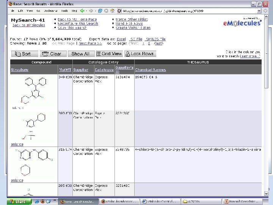Image resolution: width=273 pixels, height=205 pixels.
Task: Click the Merge Other Hitlist link
Action: tap(132, 19)
